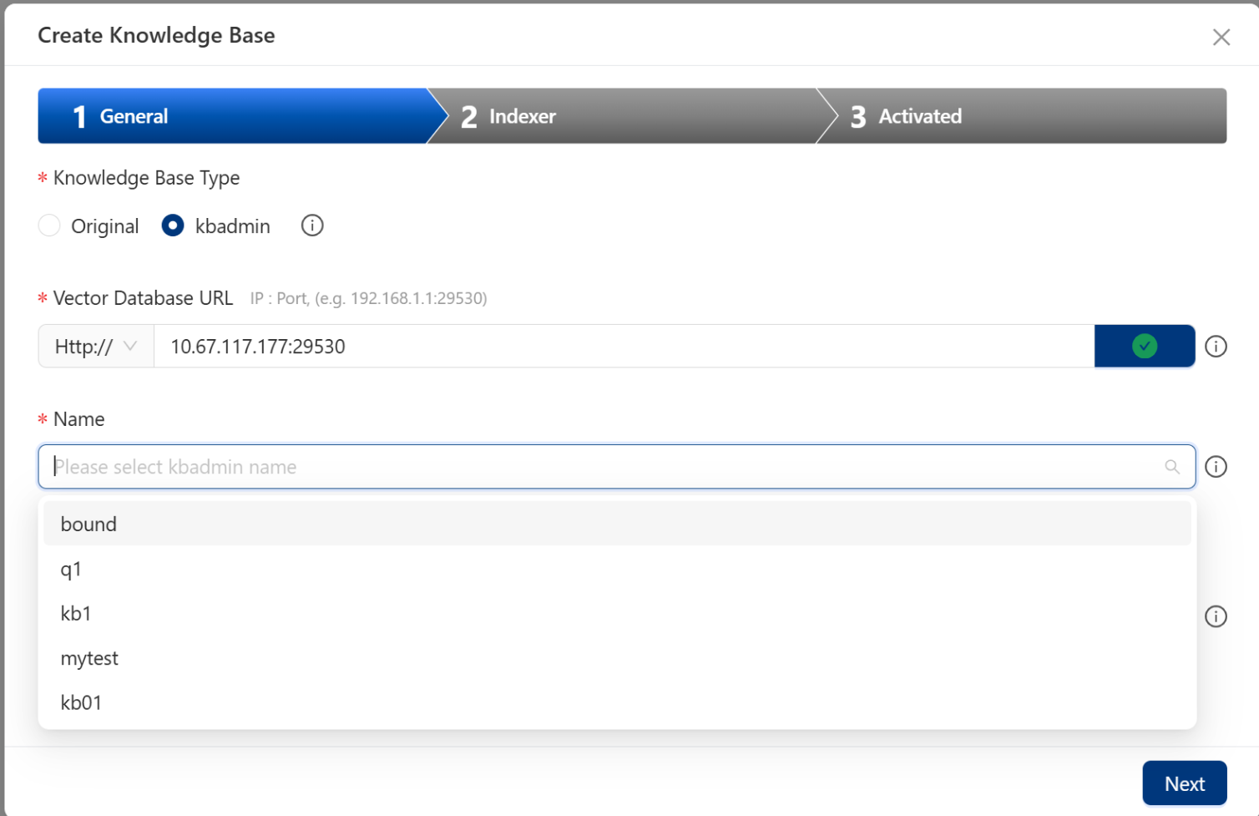Viewport: 1259px width, 816px height.
Task: Click search magnifier icon in Name field
Action: tap(1172, 467)
